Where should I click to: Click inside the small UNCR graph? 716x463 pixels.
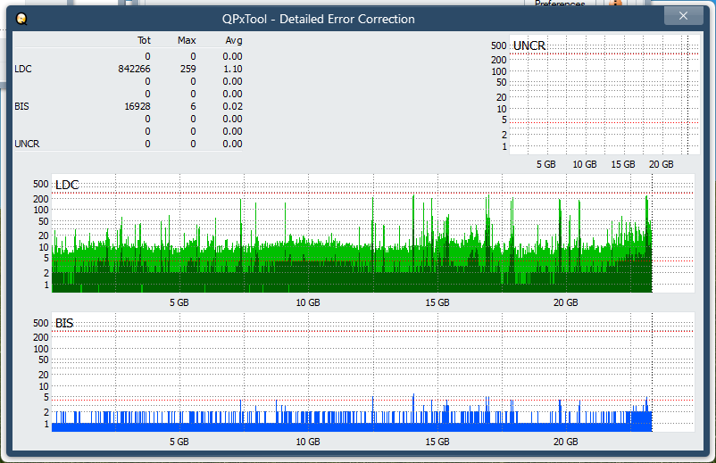(x=604, y=95)
